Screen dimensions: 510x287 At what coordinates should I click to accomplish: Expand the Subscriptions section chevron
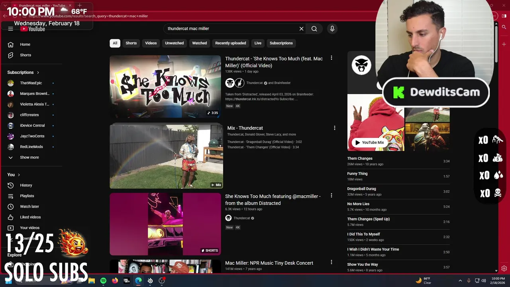pyautogui.click(x=38, y=73)
